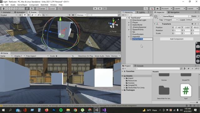
Task: Open the custom editor tools button
Action: (x=32, y=8)
